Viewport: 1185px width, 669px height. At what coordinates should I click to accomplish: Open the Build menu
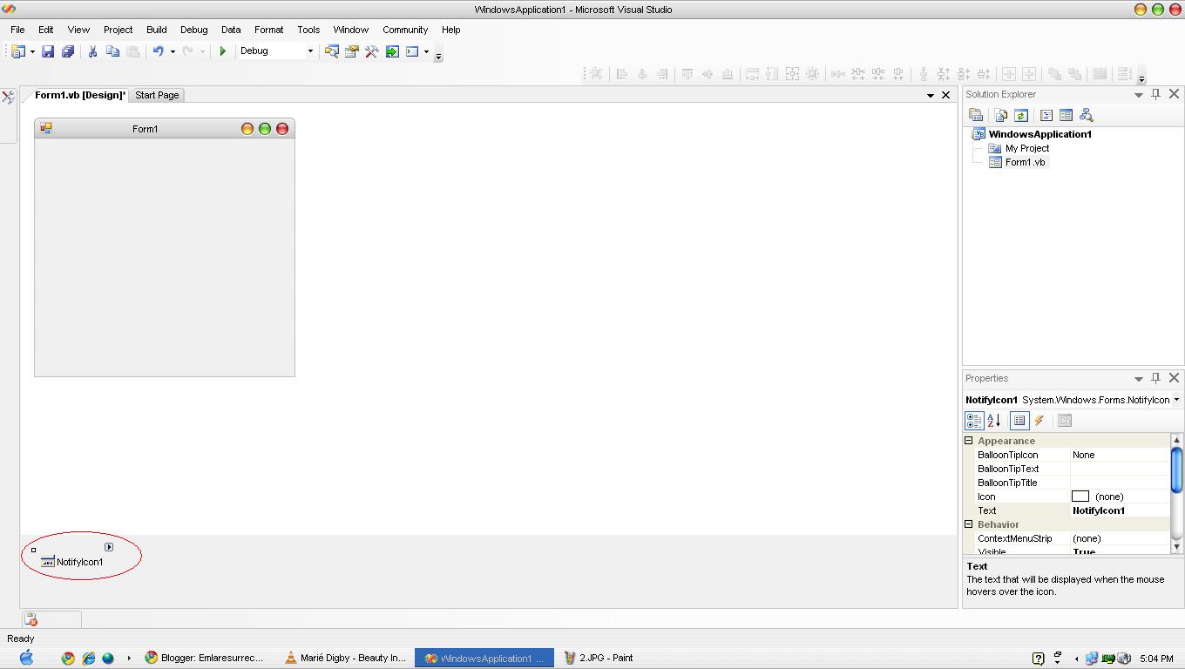point(157,30)
